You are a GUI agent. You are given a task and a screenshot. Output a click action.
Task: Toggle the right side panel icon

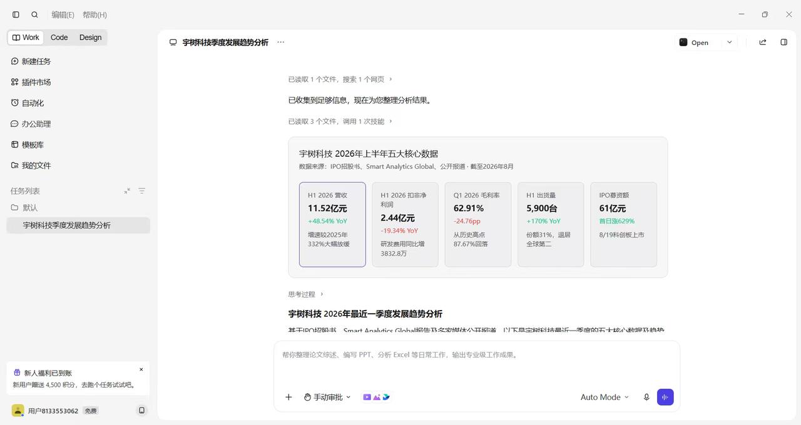[783, 42]
